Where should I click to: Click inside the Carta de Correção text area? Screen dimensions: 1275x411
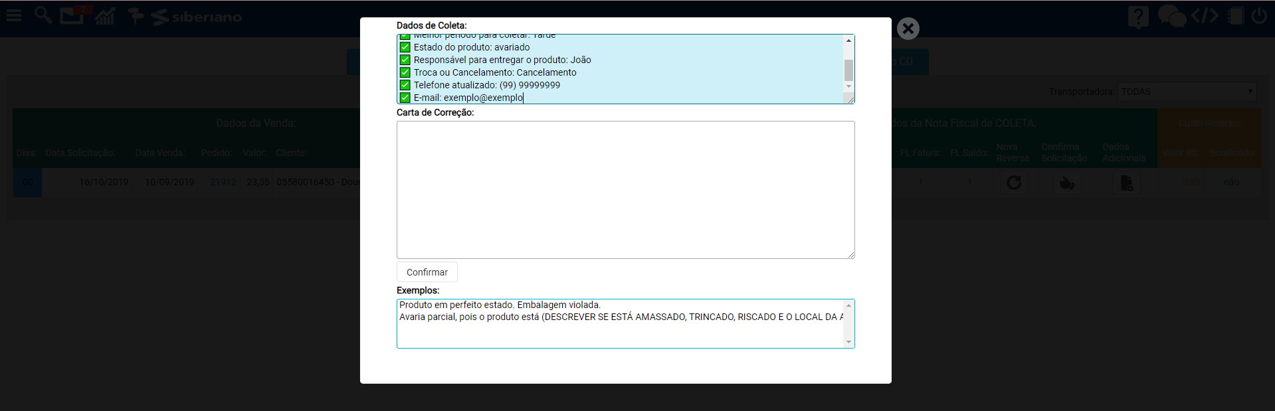point(625,190)
